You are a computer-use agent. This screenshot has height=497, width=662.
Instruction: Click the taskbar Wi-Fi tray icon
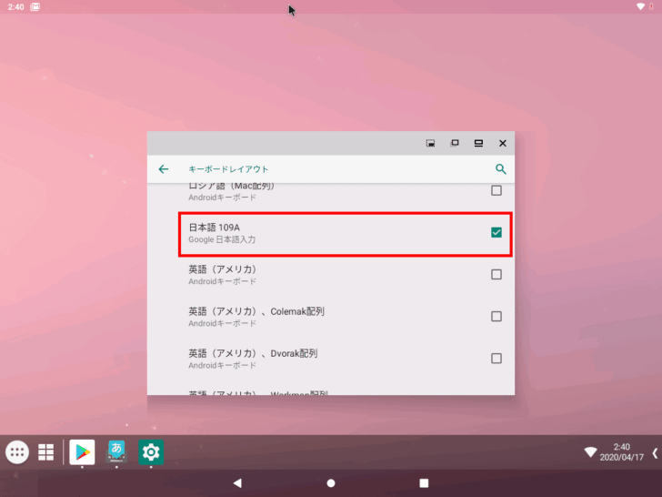point(590,452)
